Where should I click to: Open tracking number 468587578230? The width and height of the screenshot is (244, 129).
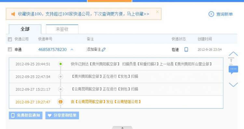pos(52,50)
